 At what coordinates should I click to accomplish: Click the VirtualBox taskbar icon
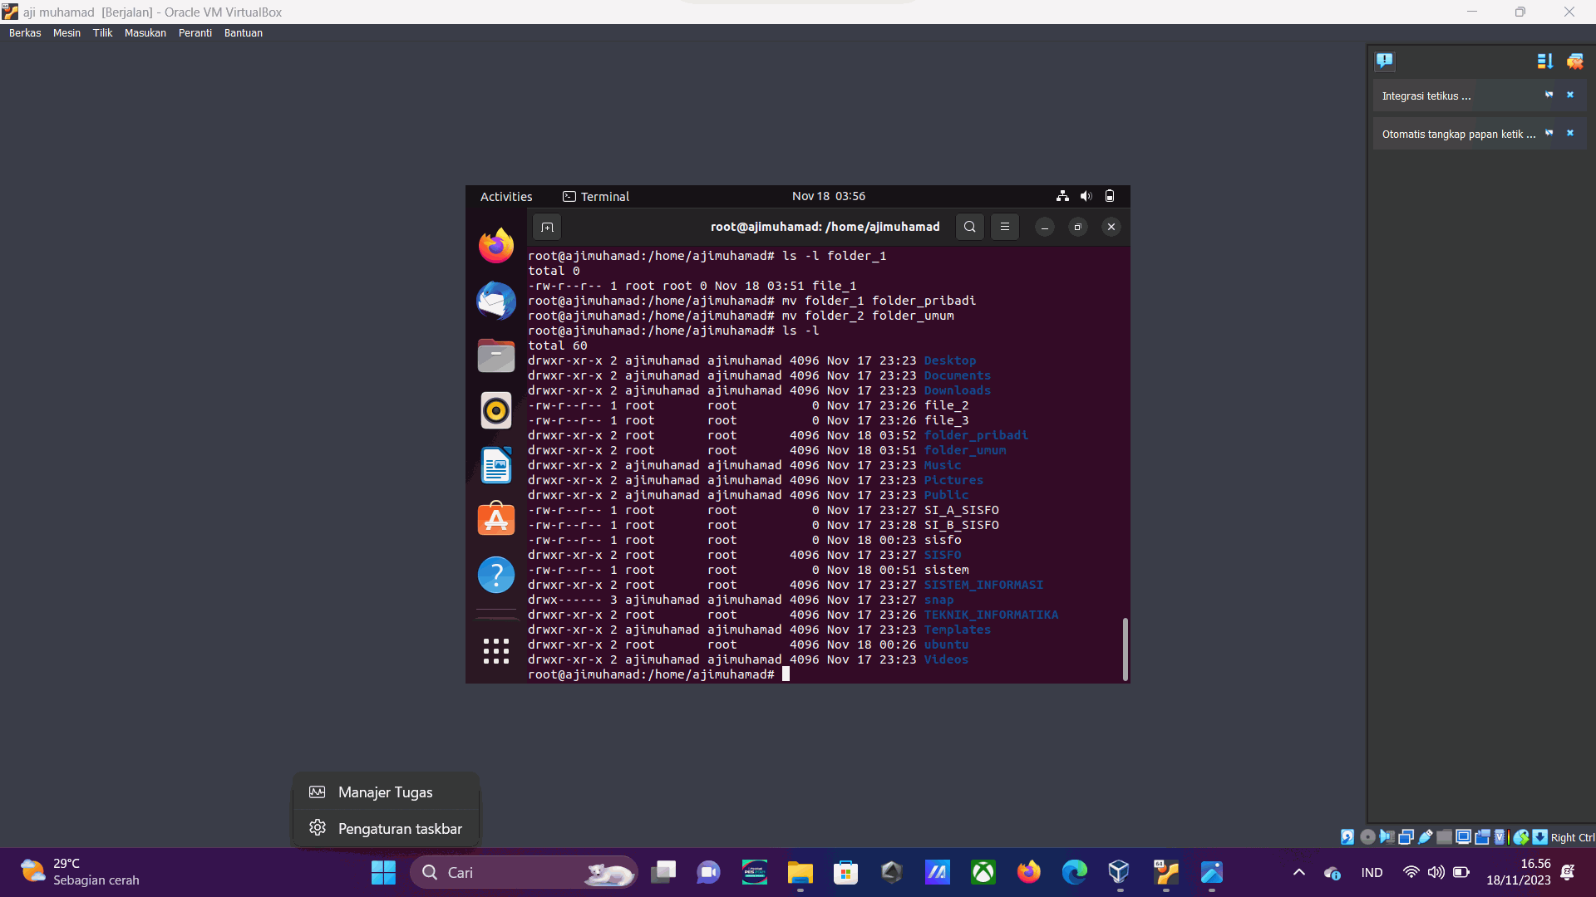[x=1120, y=872]
